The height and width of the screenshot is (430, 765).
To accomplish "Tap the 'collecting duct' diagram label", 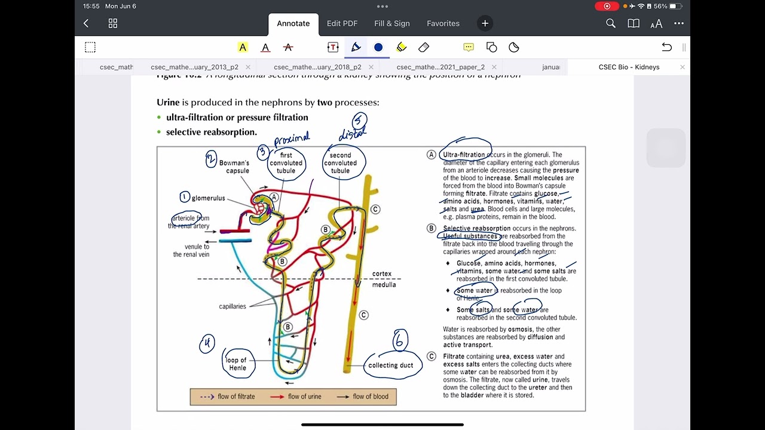I will coord(391,365).
